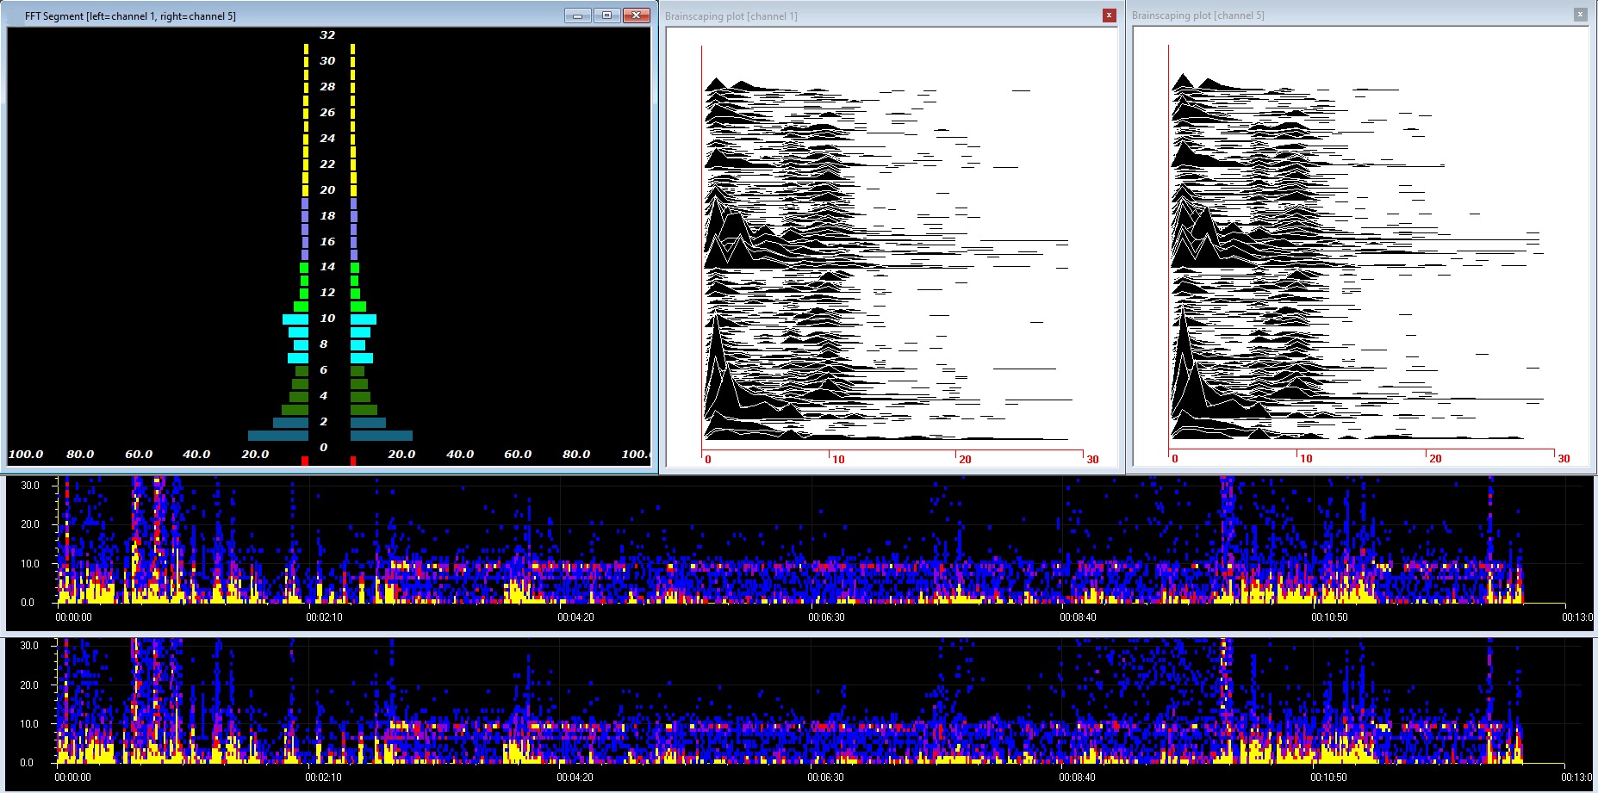
Task: Close the FFT Segment window
Action: [636, 15]
